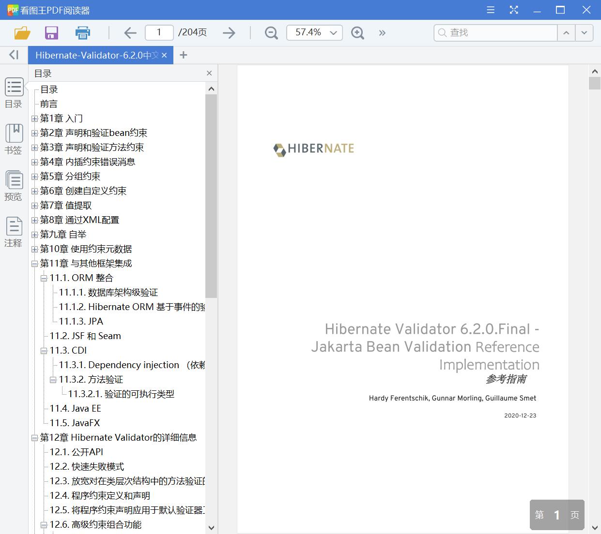Click the 查找 search box
Viewport: 601px width, 534px height.
pos(496,32)
